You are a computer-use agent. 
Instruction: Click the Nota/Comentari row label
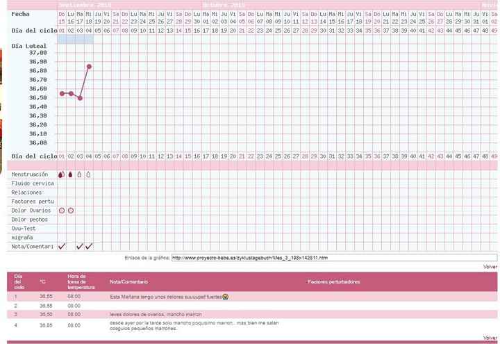[32, 246]
